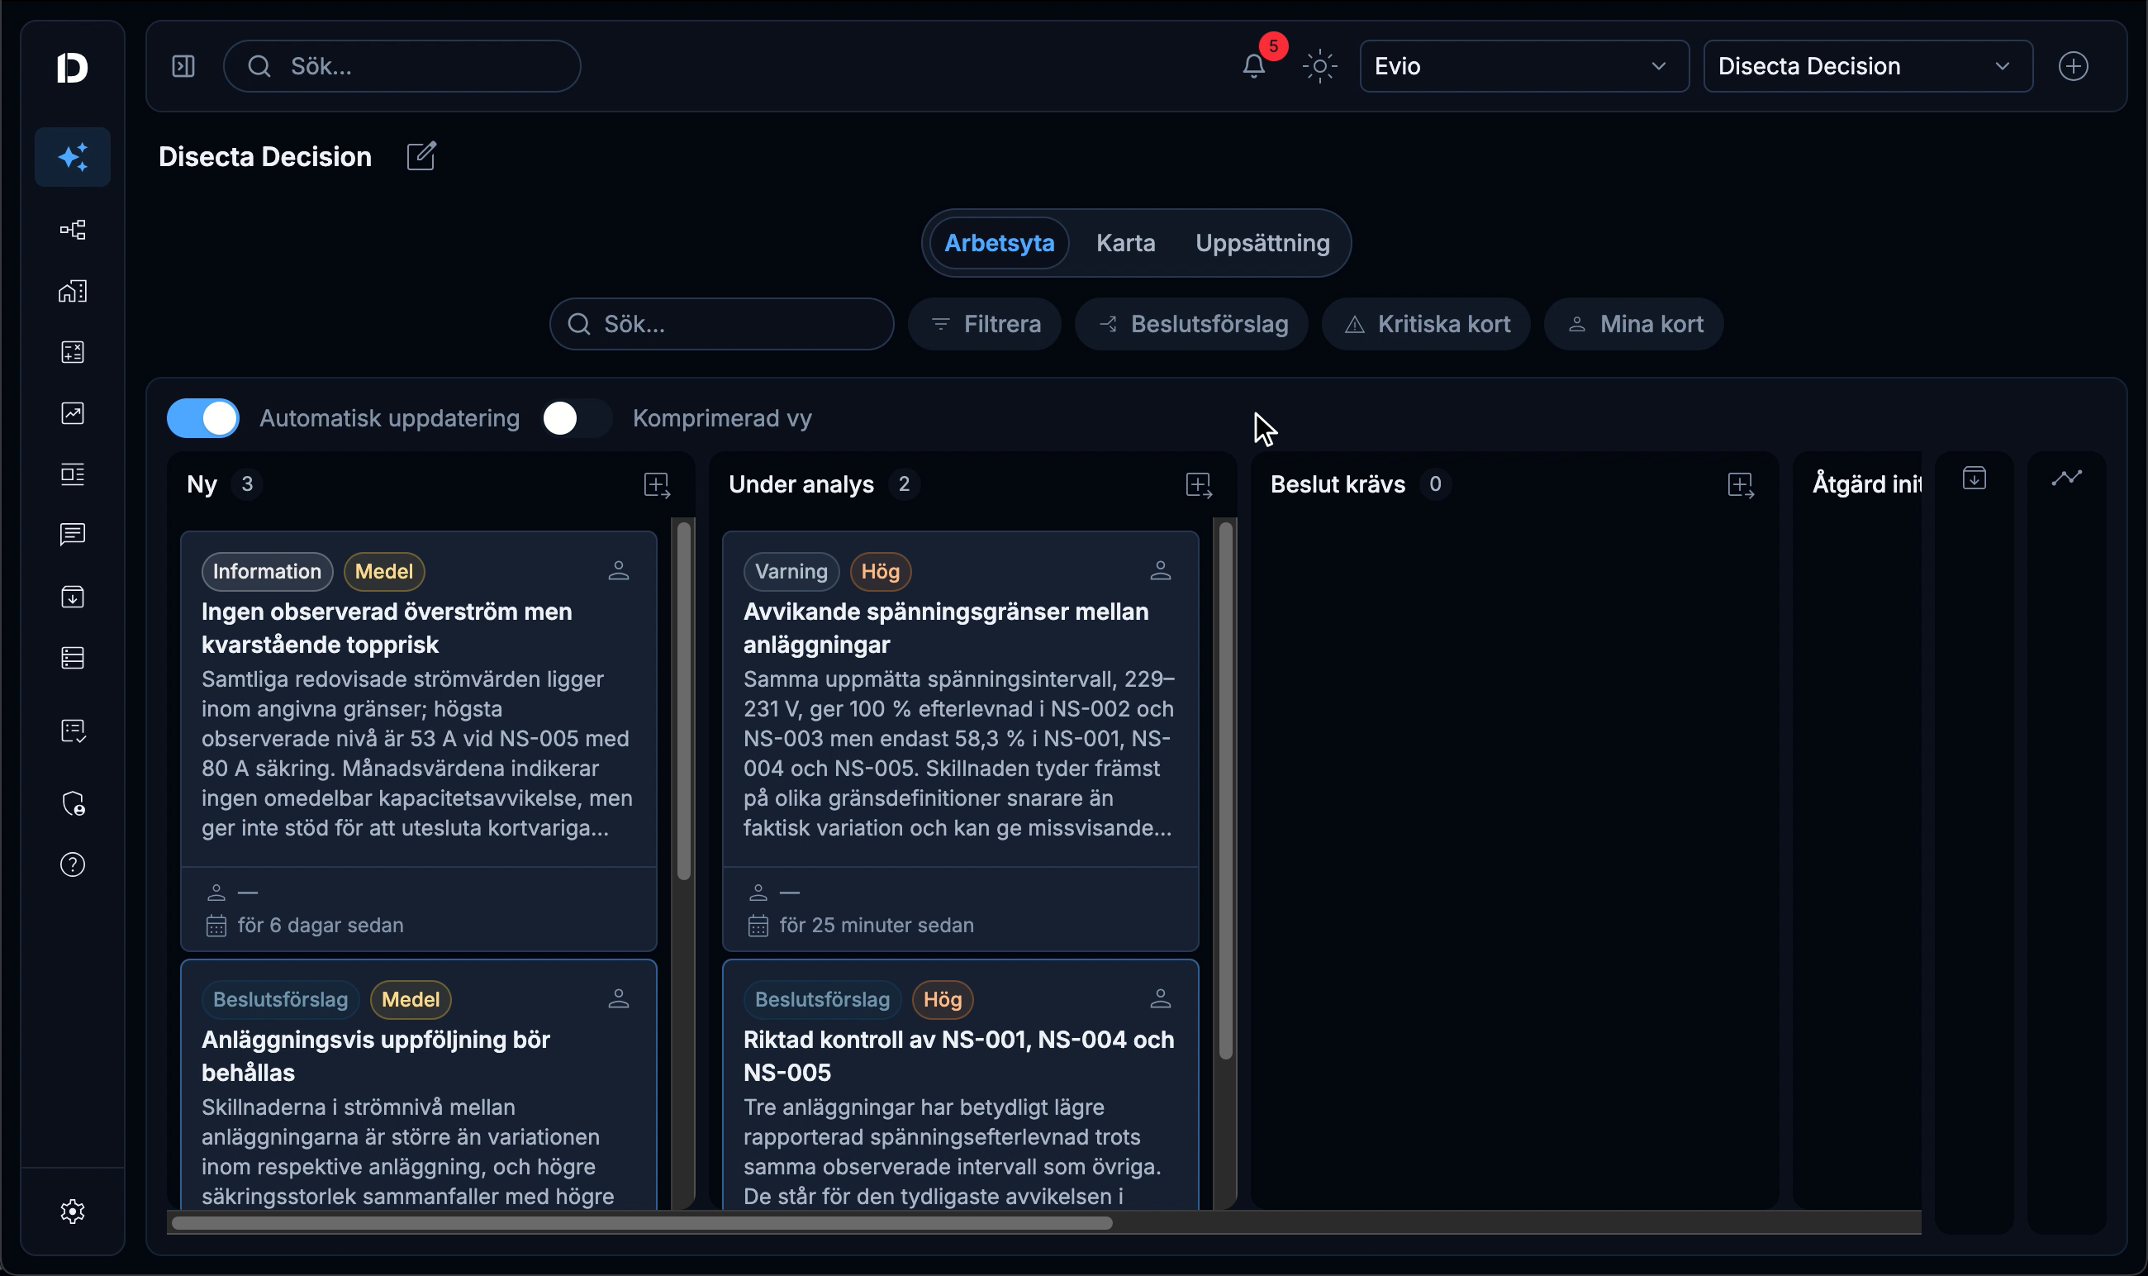Screen dimensions: 2148x1276
Task: Click the edit icon beside Disecta Decision title
Action: point(421,156)
